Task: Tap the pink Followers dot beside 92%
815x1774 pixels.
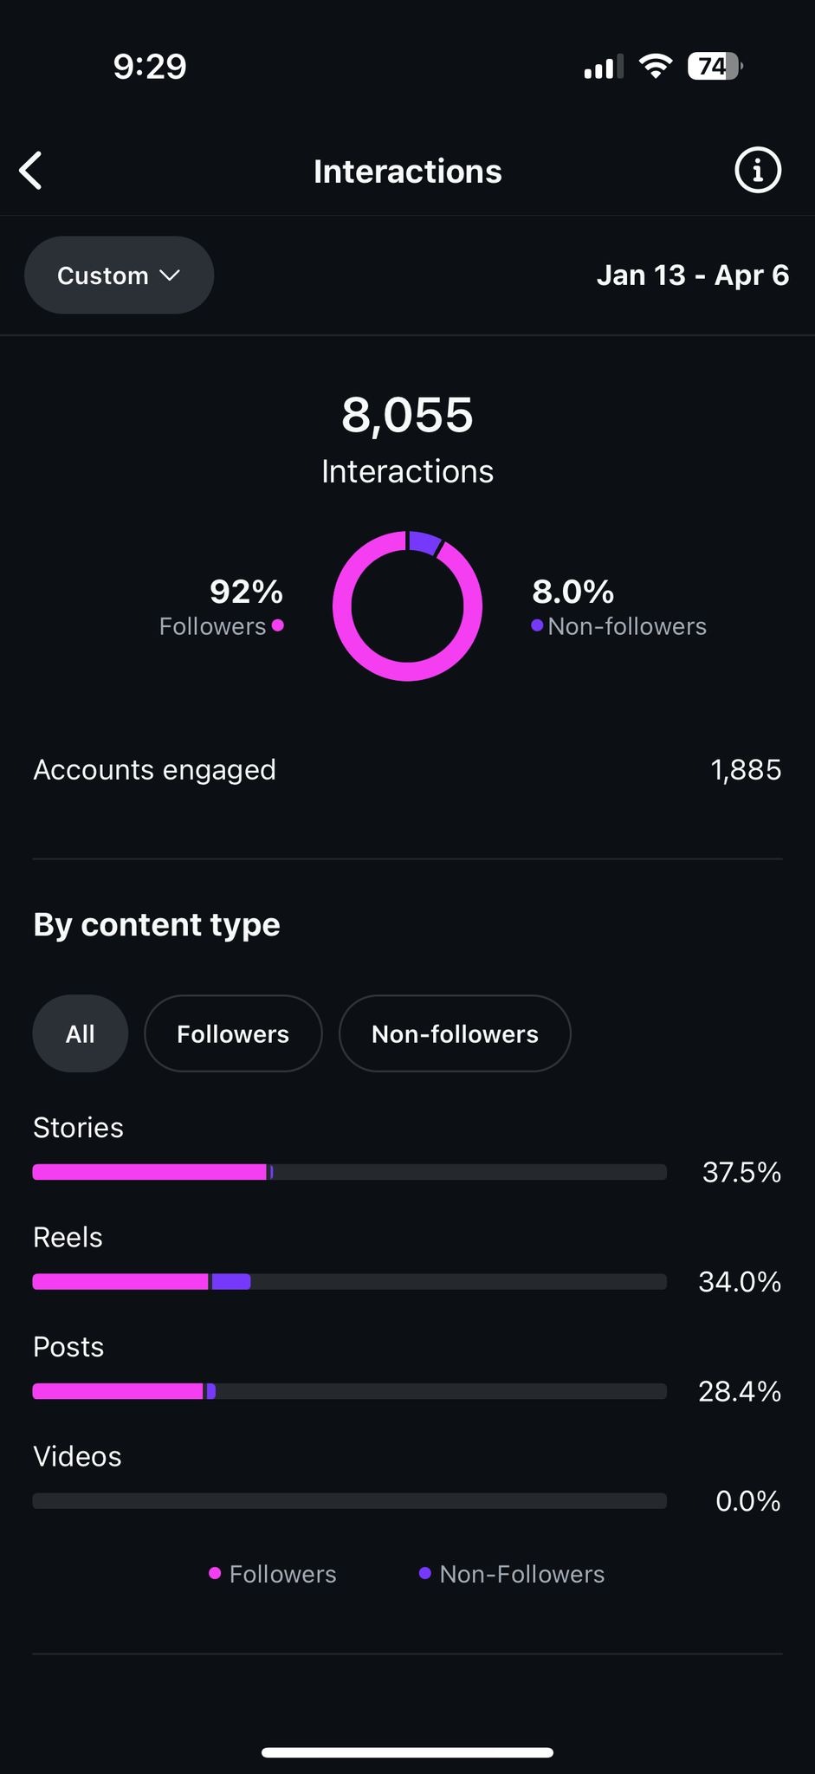Action: tap(278, 625)
